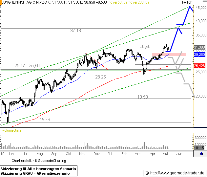
Task: Click the 15,76 level label
Action: point(45,120)
